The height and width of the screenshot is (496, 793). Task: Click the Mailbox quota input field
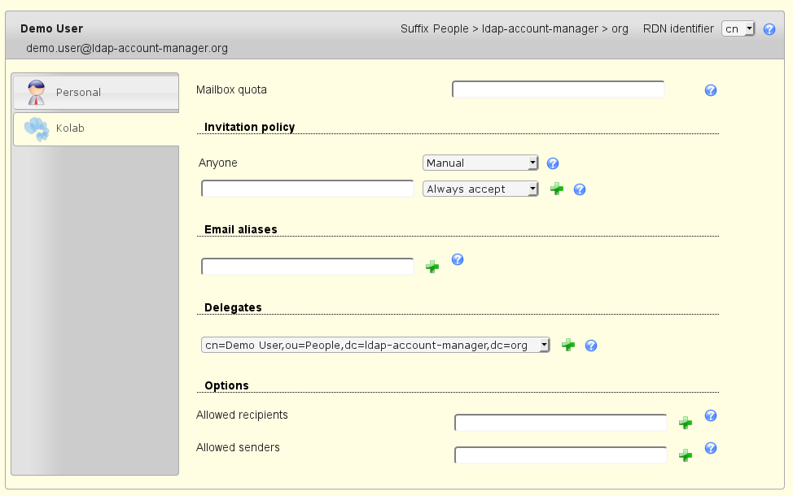coord(558,89)
